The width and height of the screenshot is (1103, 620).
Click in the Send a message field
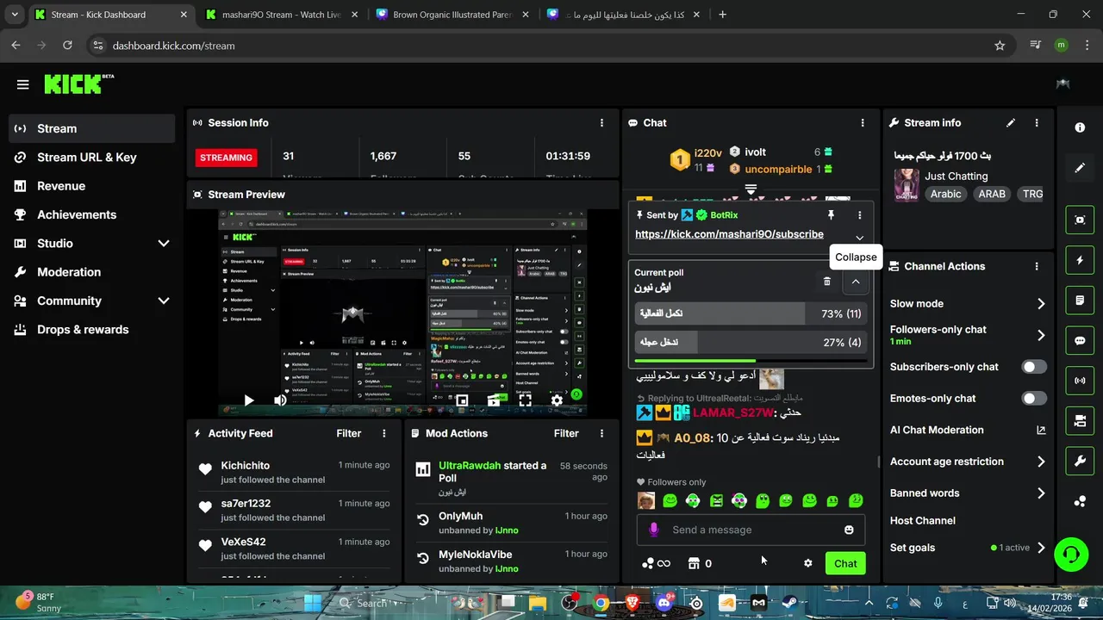750,530
